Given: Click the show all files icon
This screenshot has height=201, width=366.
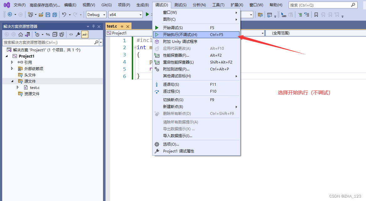Looking at the screenshot, I should (x=62, y=34).
